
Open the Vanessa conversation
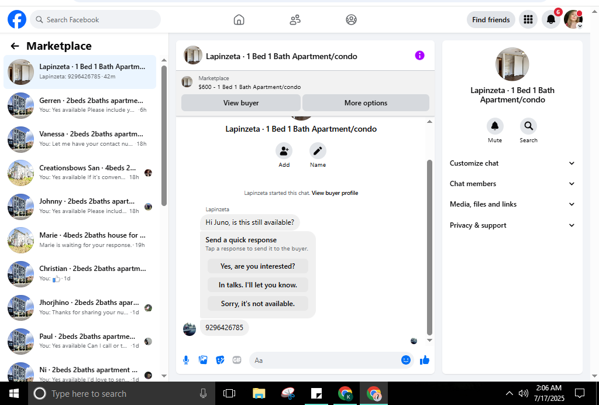tap(80, 139)
